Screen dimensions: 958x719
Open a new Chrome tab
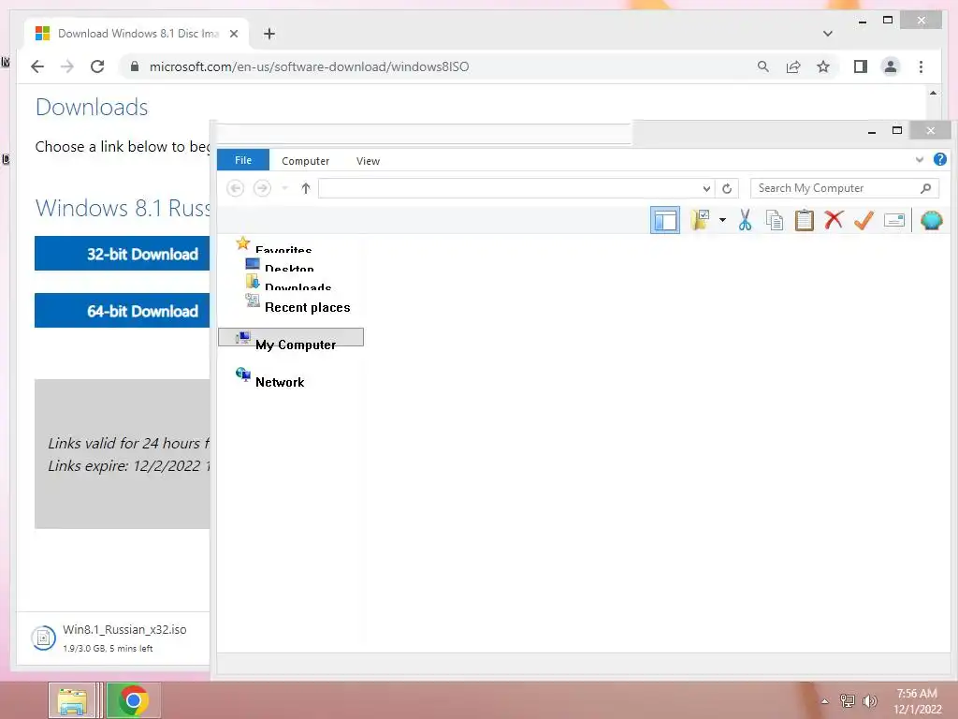(269, 34)
